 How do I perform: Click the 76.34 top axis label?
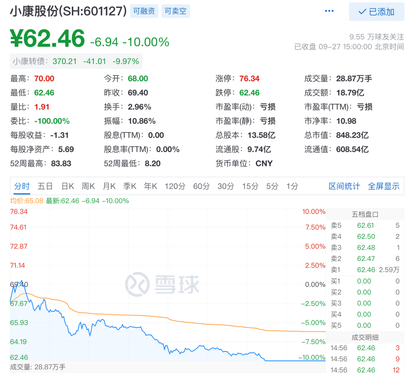19,212
